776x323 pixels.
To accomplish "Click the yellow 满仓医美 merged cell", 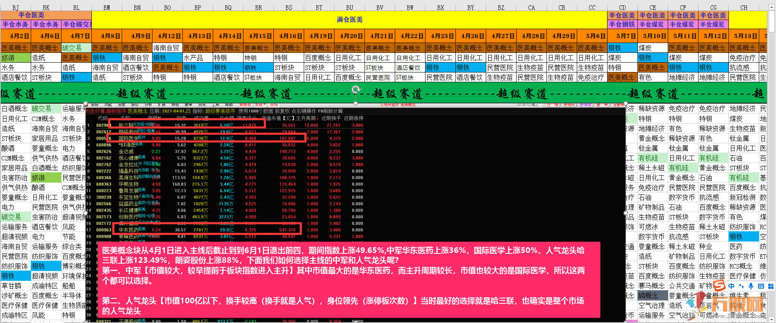I will click(x=349, y=20).
